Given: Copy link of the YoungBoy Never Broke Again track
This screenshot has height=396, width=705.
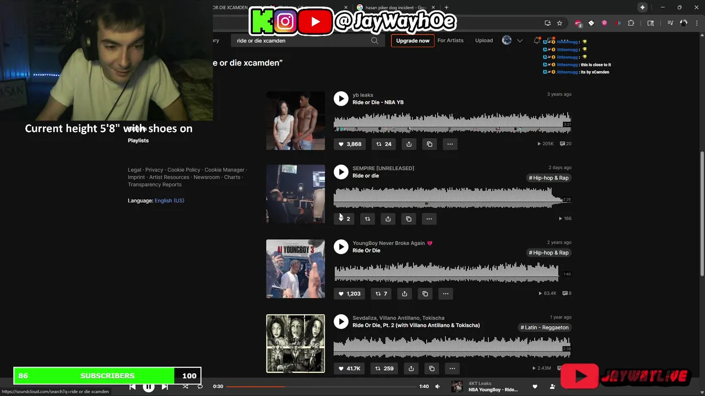Looking at the screenshot, I should point(425,294).
